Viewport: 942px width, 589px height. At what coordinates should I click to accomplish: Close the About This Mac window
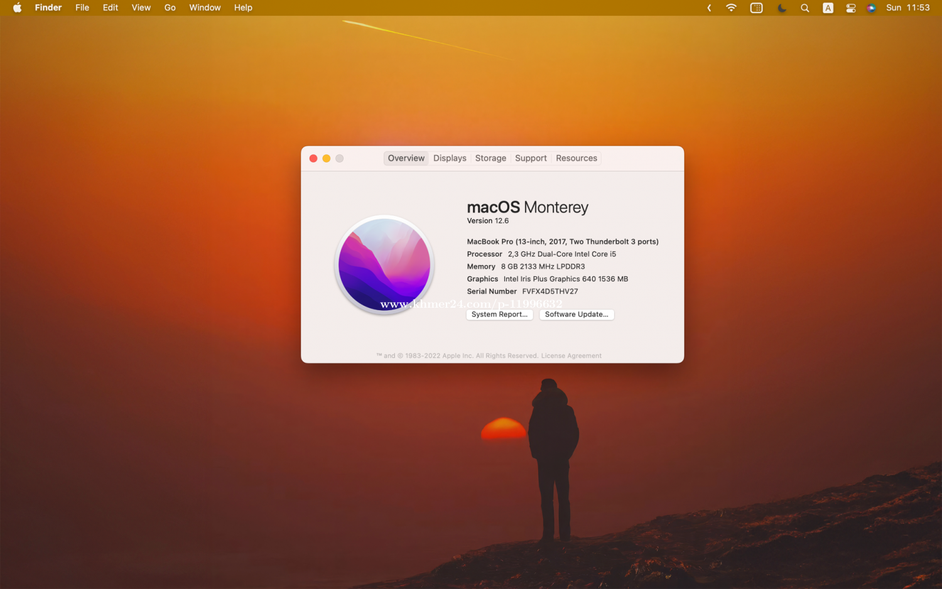click(313, 158)
